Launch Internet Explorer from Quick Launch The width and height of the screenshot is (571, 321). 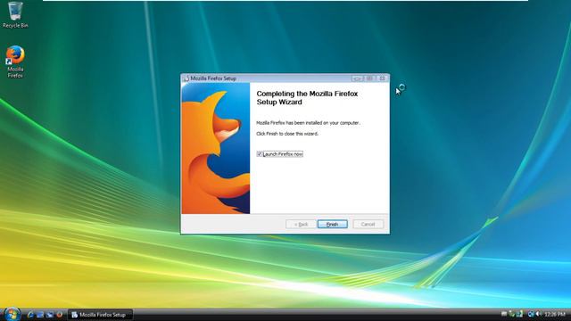tap(30, 315)
